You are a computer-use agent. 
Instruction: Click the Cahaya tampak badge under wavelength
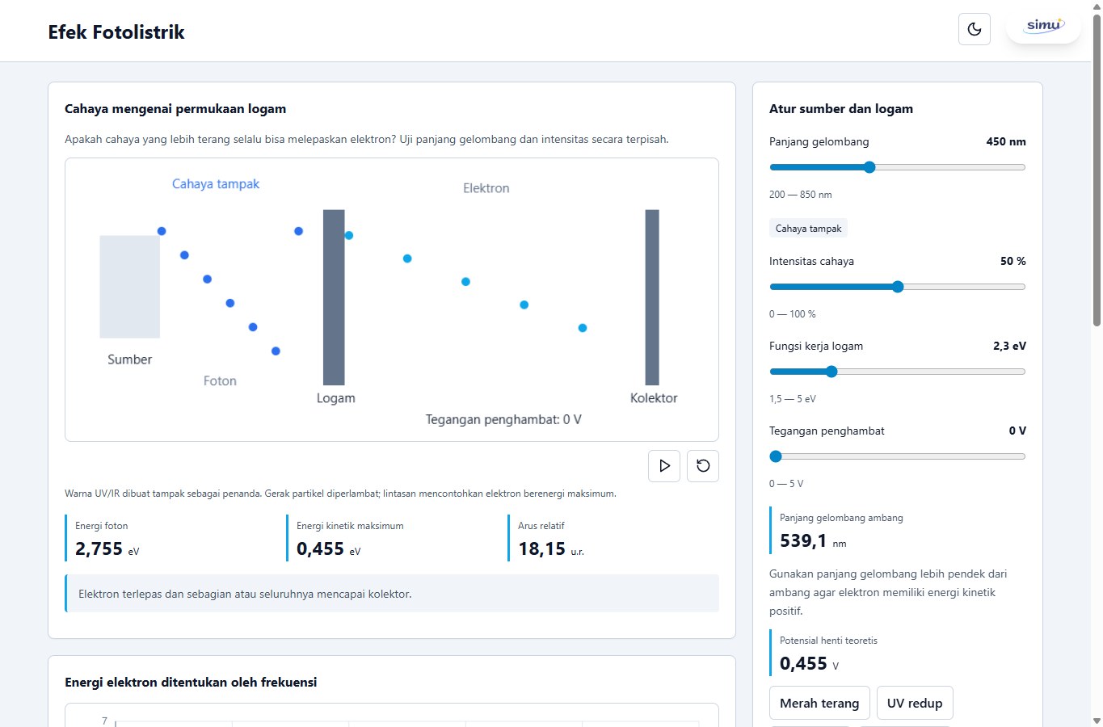[808, 229]
